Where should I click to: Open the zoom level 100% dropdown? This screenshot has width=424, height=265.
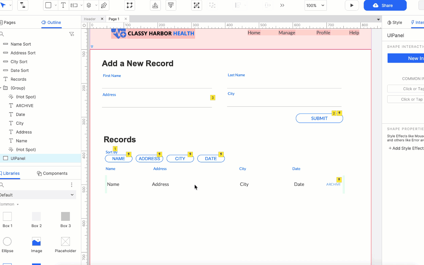pyautogui.click(x=315, y=6)
